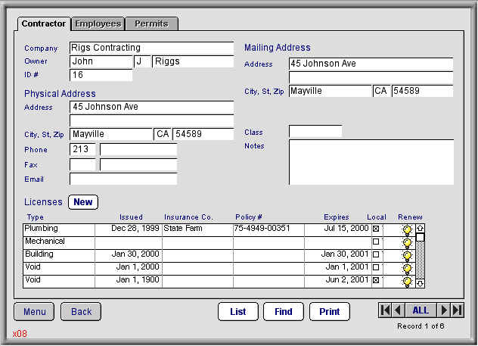Click the Notes text area
The height and width of the screenshot is (346, 478).
pos(371,162)
